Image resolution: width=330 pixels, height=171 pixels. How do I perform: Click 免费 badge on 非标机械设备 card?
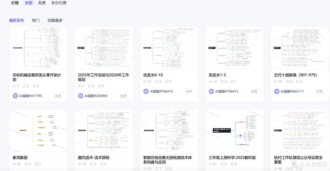pyautogui.click(x=58, y=96)
